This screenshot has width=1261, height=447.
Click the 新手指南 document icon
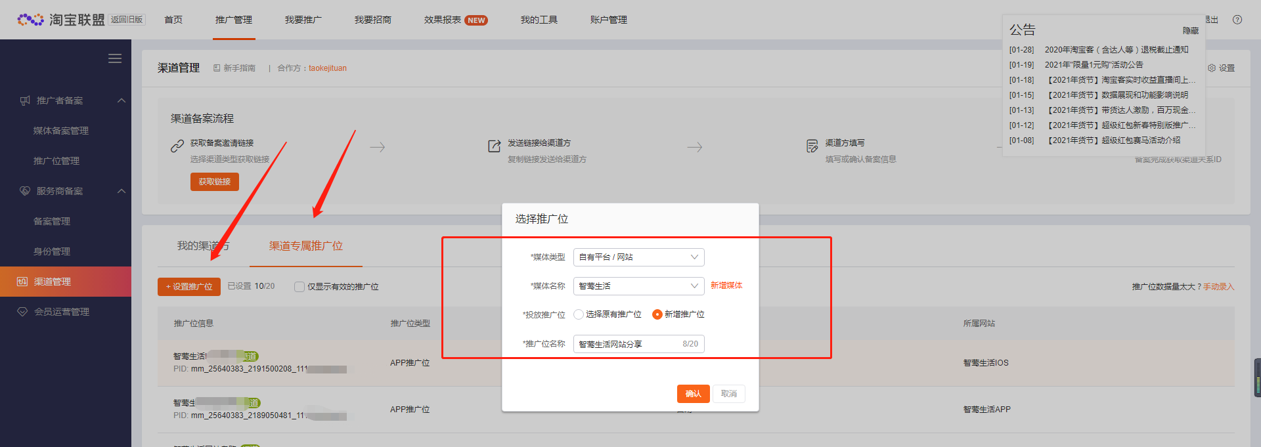tap(217, 68)
